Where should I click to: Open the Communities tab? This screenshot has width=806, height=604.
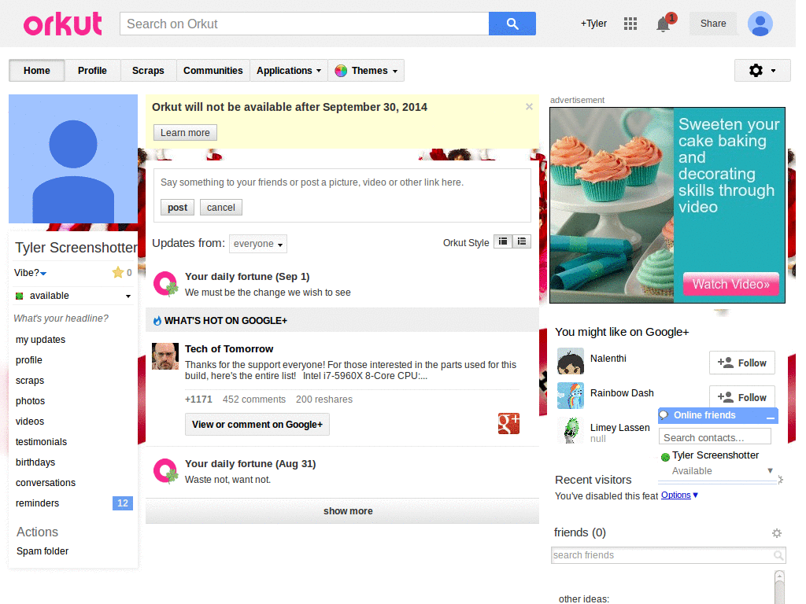[213, 71]
